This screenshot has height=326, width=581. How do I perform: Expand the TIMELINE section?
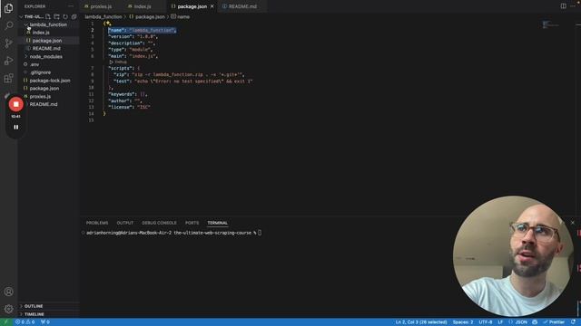click(x=34, y=314)
